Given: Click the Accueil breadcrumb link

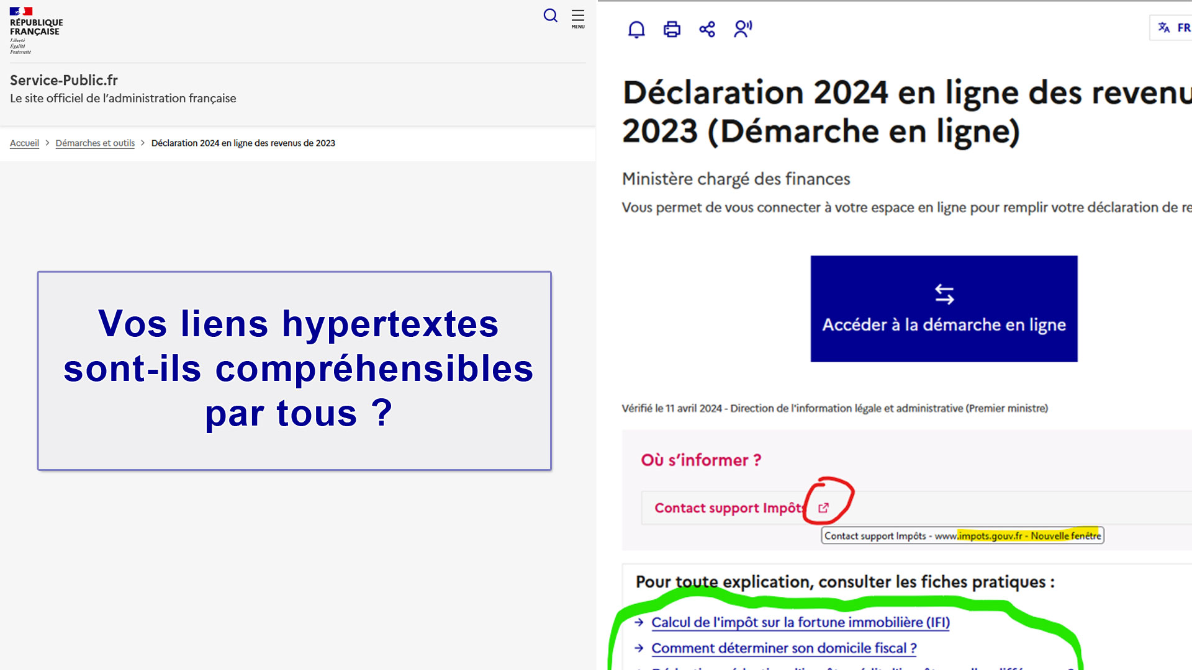Looking at the screenshot, I should pos(24,143).
